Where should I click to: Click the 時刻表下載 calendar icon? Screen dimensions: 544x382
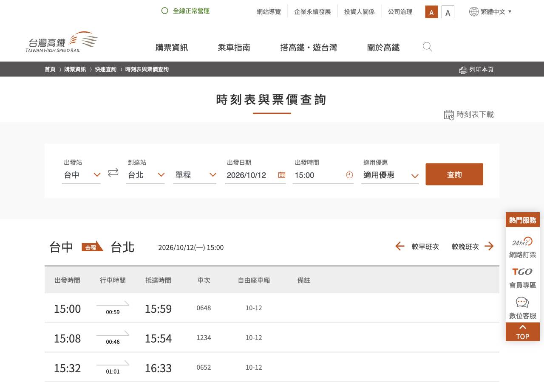click(x=449, y=115)
